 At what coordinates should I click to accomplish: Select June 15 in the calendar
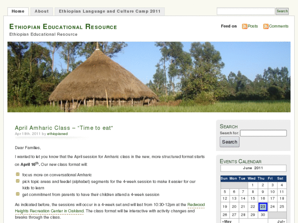point(253,198)
